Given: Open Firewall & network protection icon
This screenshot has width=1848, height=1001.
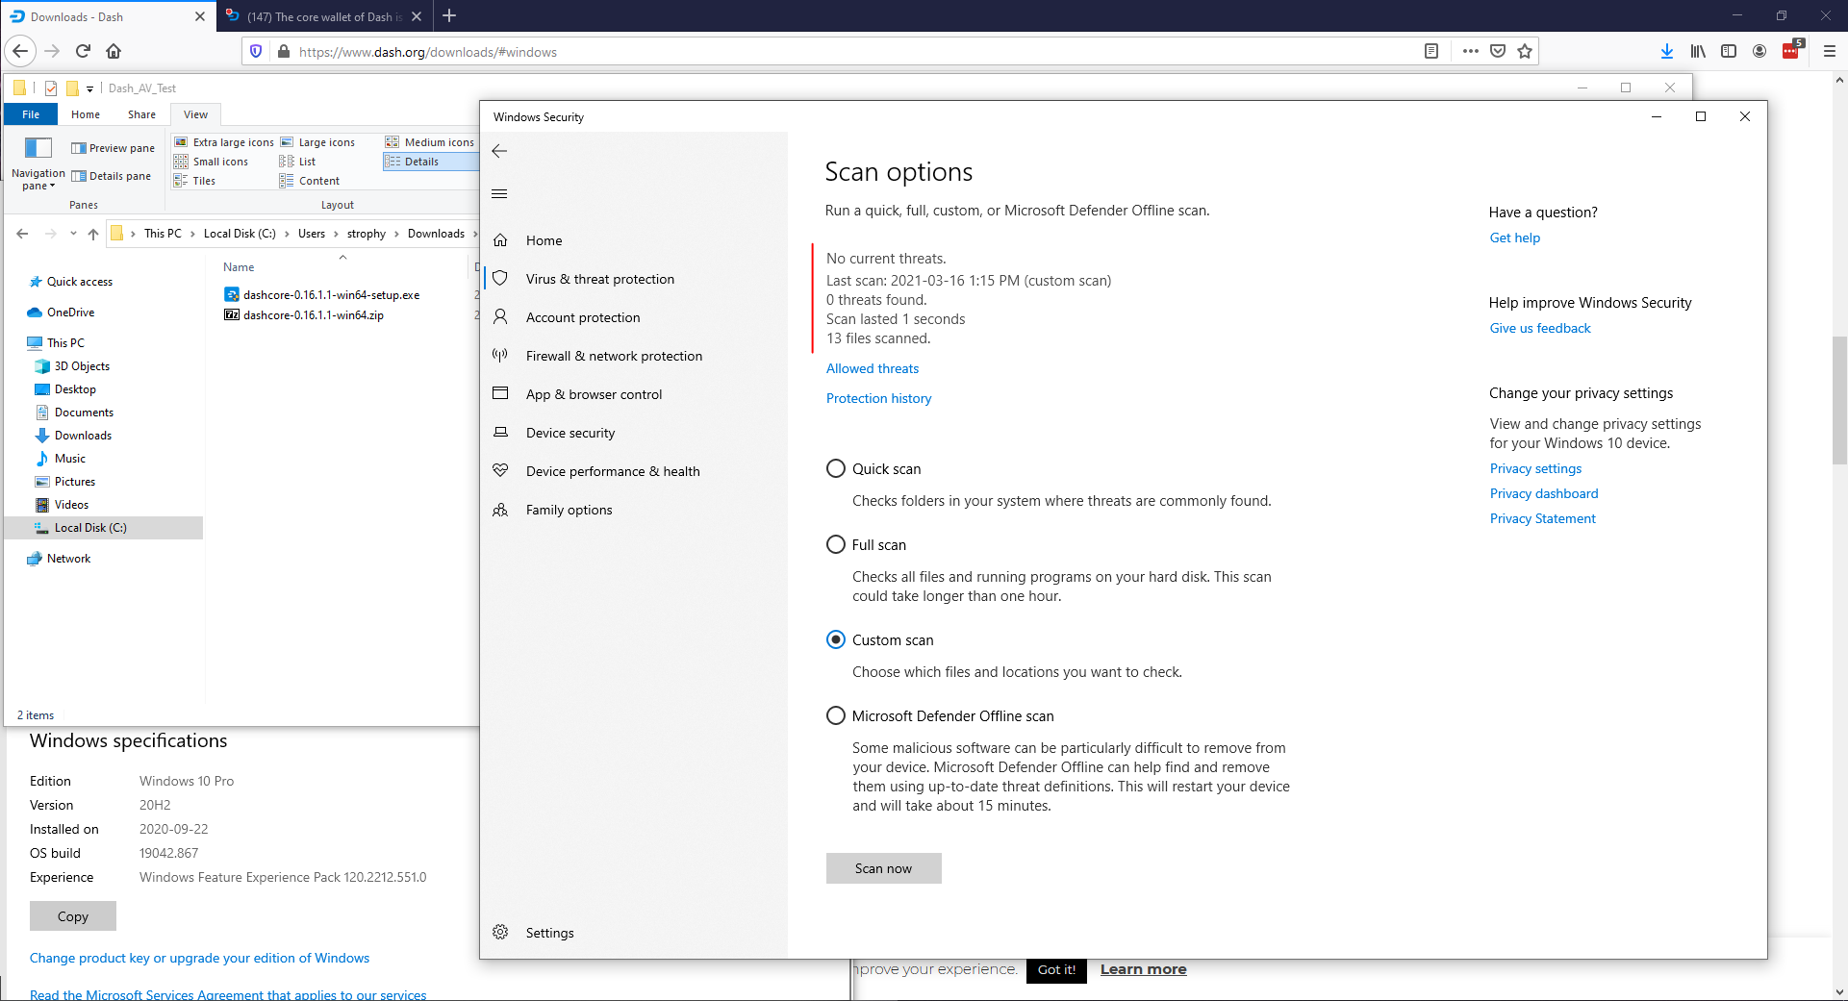Looking at the screenshot, I should click(x=500, y=356).
